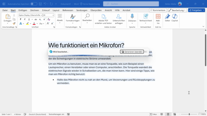Screen dimensions: 207x116
Task: Switch to read mode view icon
Action: (162, 114)
